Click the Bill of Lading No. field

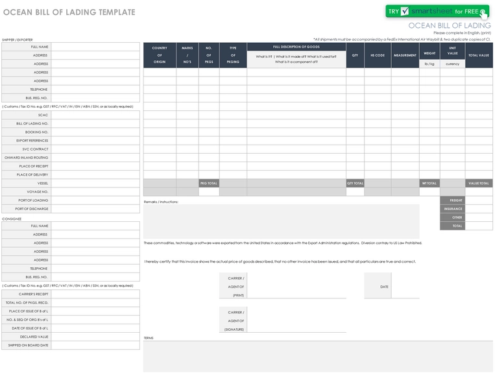pyautogui.click(x=95, y=123)
